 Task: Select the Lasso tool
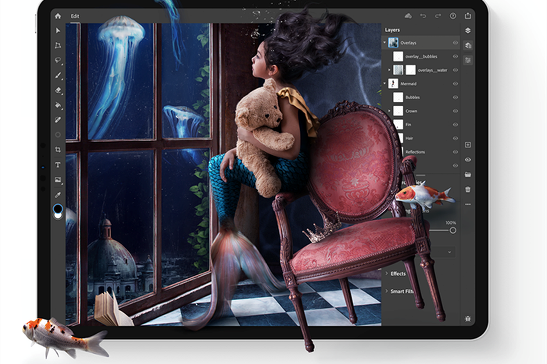pyautogui.click(x=58, y=60)
